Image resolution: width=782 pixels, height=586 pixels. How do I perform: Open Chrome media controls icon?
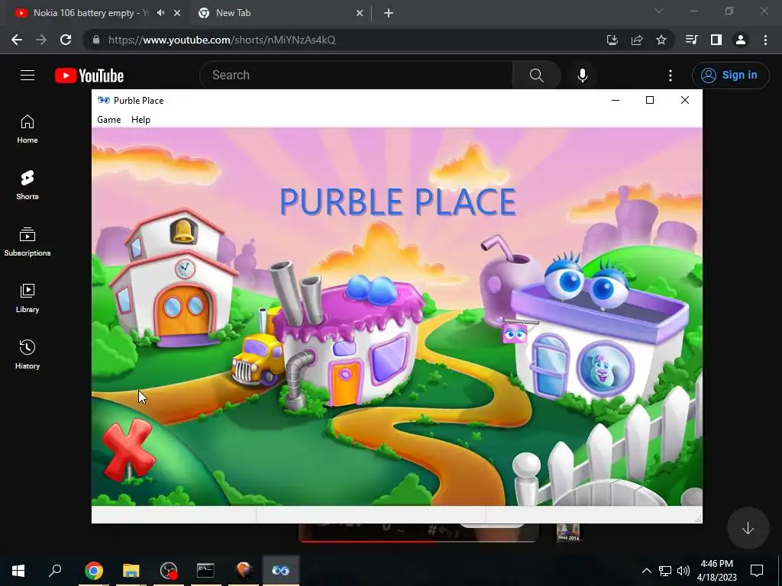pyautogui.click(x=691, y=40)
